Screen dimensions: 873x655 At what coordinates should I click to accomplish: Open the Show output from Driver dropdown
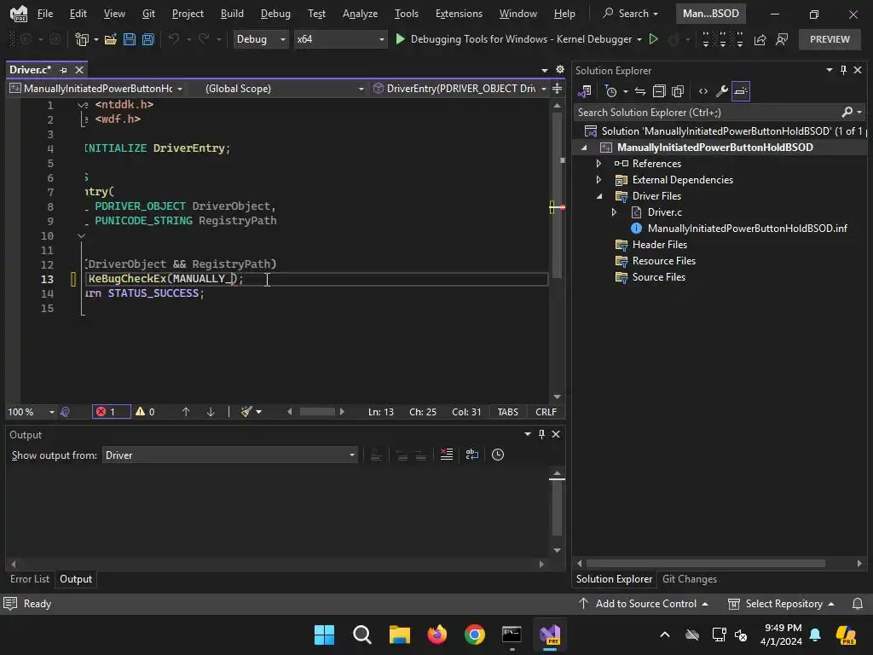[229, 455]
